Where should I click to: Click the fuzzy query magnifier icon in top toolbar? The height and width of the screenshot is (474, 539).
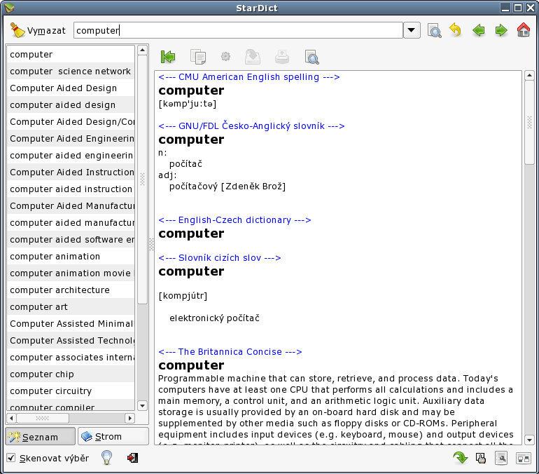[x=434, y=30]
